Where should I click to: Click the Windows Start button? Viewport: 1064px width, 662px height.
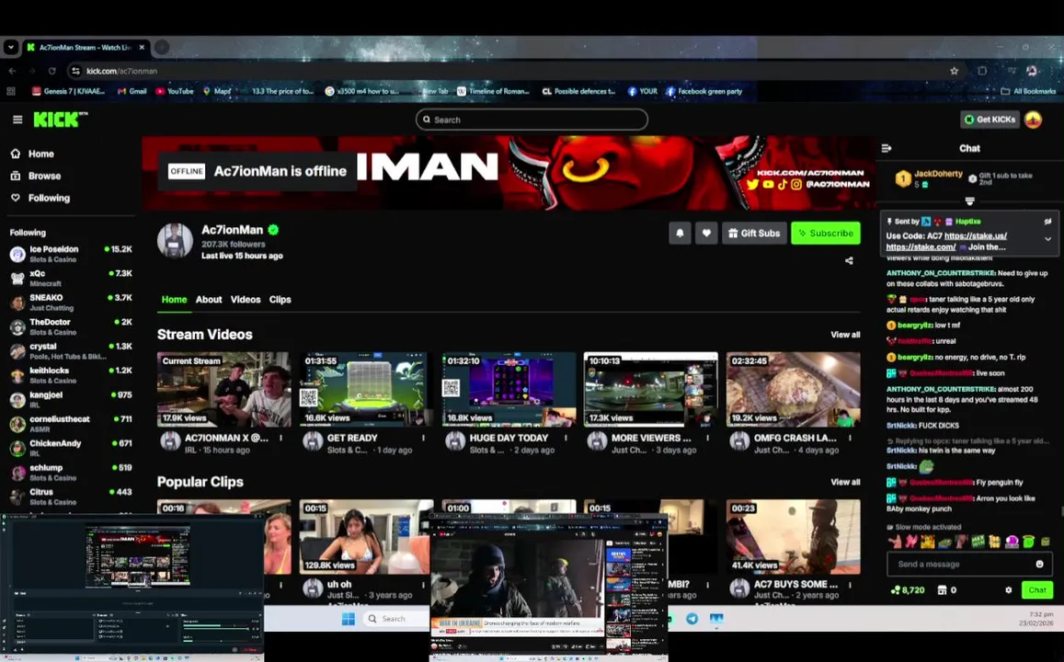coord(349,619)
